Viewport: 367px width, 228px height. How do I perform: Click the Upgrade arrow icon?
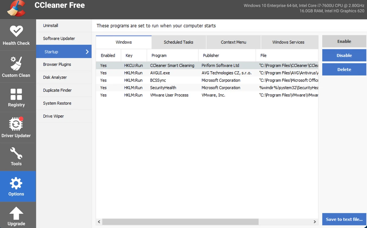click(16, 213)
